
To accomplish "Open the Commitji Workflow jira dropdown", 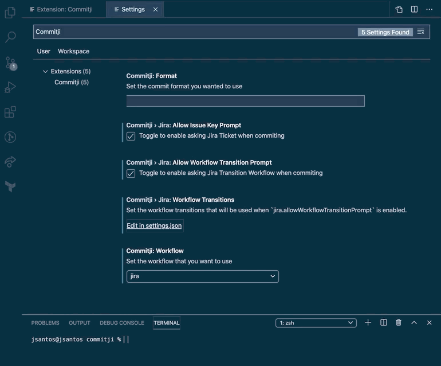I will pyautogui.click(x=203, y=277).
